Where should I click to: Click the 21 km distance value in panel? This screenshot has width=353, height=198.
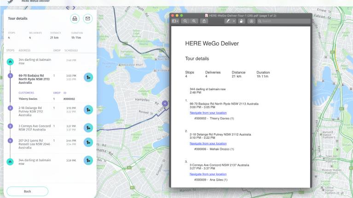pos(54,38)
